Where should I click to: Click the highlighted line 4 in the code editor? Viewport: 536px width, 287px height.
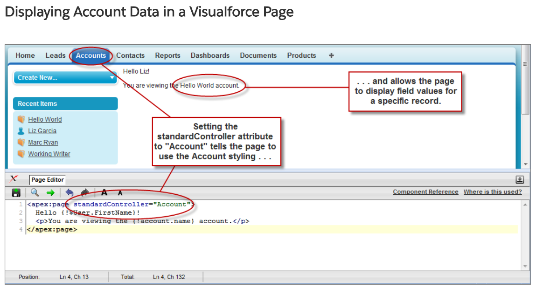coord(51,229)
